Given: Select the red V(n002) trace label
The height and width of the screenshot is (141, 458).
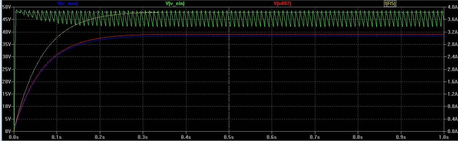Looking at the screenshot, I should 282,3.
